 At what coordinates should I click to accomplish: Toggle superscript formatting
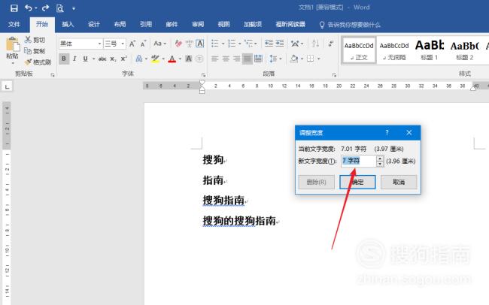(x=124, y=59)
